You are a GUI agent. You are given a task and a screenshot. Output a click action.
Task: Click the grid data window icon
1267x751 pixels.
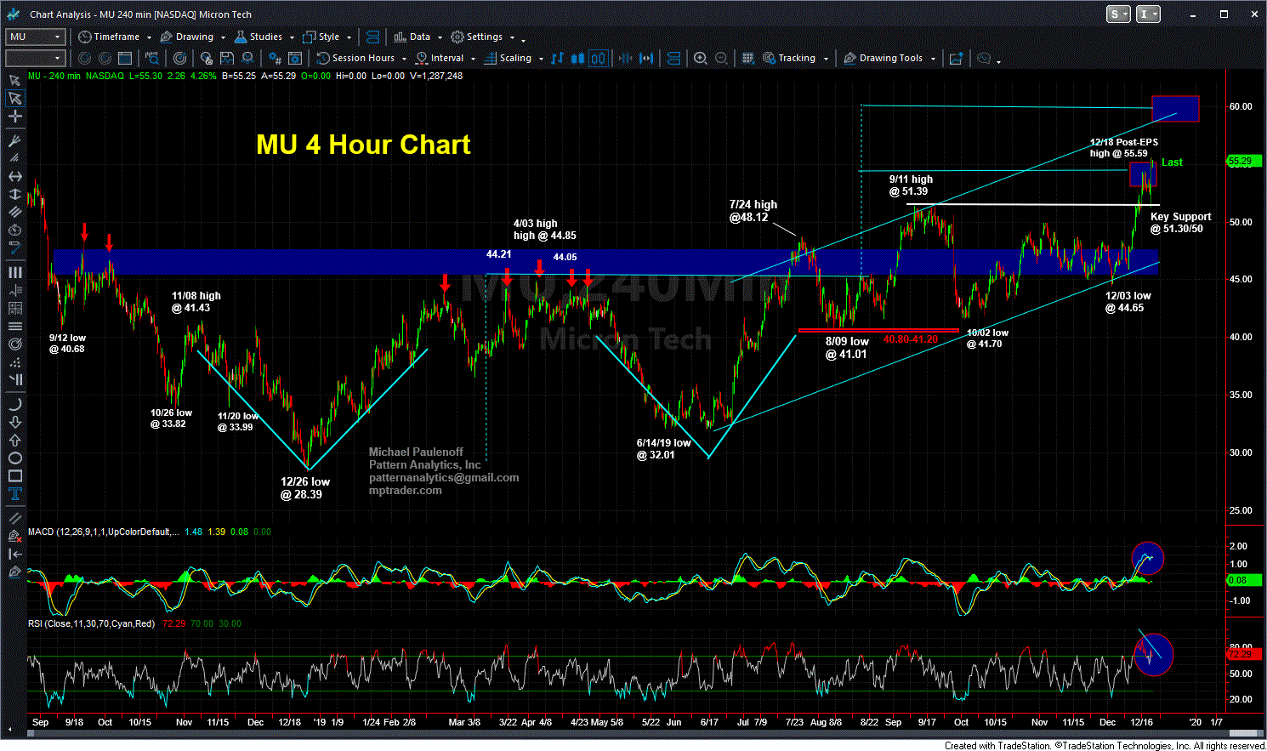pos(747,58)
